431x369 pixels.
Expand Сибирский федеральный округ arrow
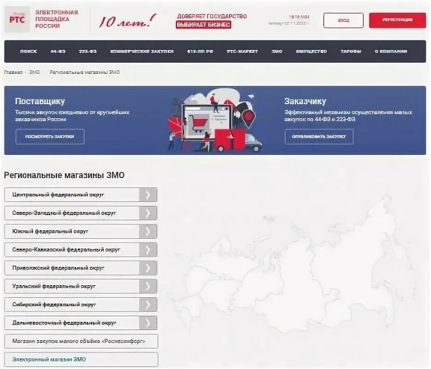[x=148, y=304]
